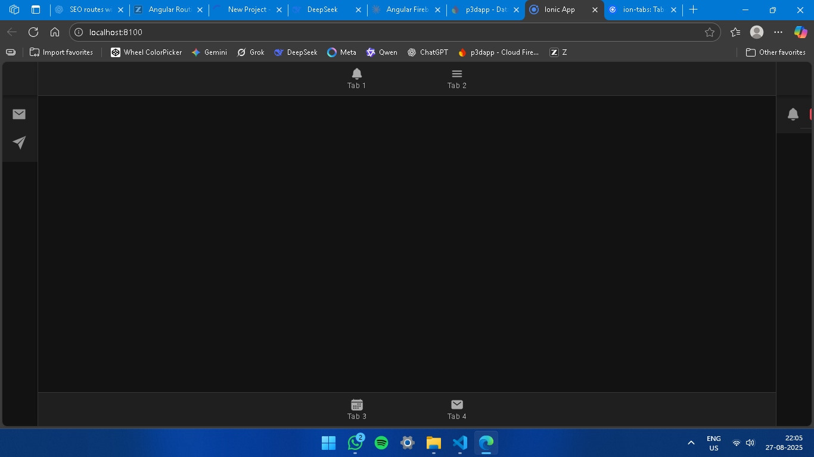The width and height of the screenshot is (814, 457).
Task: Show hidden system tray icons
Action: [x=691, y=443]
